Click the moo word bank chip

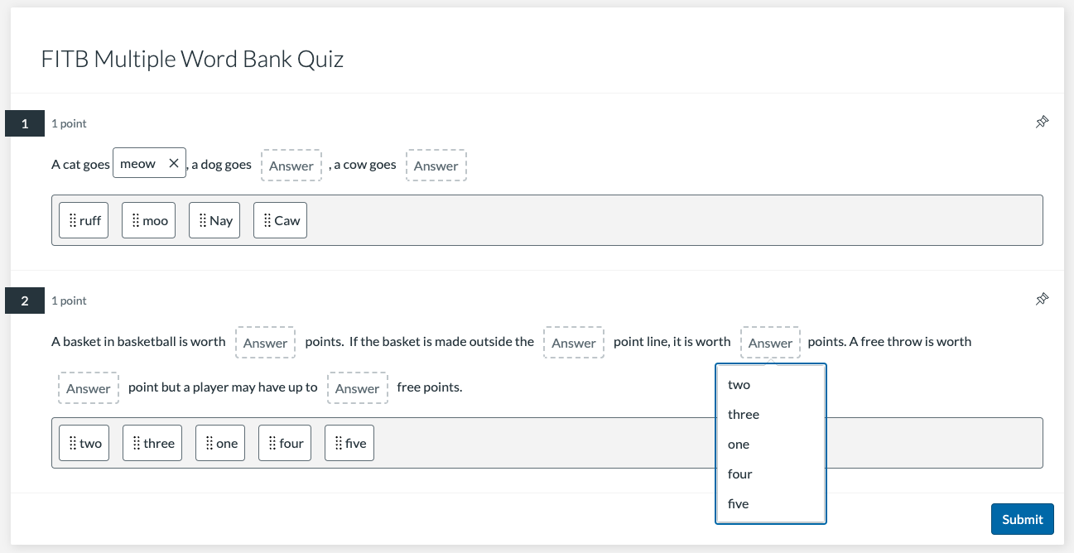148,220
